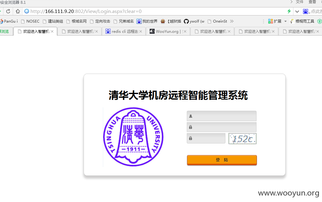Click the orange 登 陆 login button
The image size is (322, 202).
[222, 160]
